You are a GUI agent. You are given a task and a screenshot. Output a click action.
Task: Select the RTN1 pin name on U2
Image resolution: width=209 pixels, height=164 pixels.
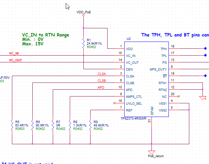(163, 83)
